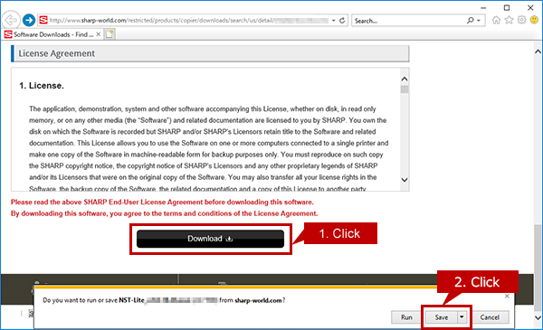Click the smiley feedback icon

tap(534, 20)
